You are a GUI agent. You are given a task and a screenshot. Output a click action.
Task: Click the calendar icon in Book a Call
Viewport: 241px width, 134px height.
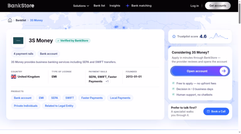tap(208, 111)
